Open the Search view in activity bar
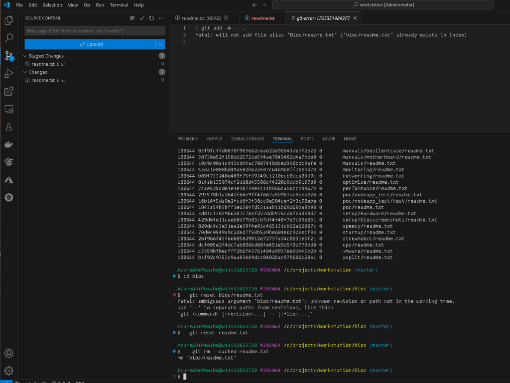The height and width of the screenshot is (383, 510). tap(9, 38)
